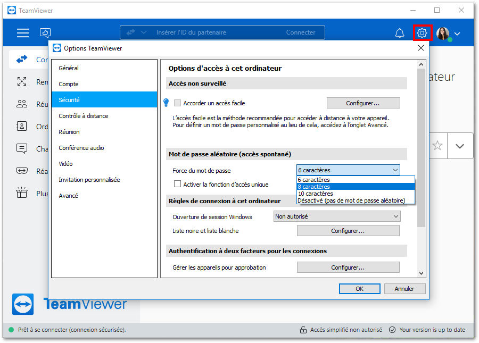The height and width of the screenshot is (343, 479).
Task: Enable 'Accorder un accès facile' checkbox
Action: 178,103
